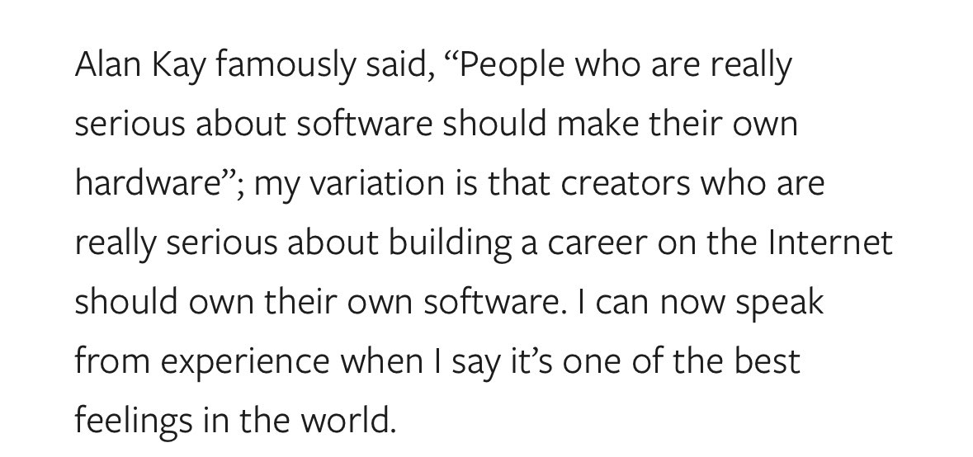Viewport: 973px width, 457px height.
Task: Click the word "variation"
Action: (376, 183)
